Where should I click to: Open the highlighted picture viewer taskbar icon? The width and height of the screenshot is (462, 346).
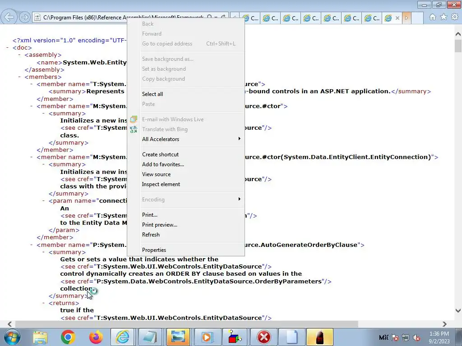pyautogui.click(x=178, y=337)
